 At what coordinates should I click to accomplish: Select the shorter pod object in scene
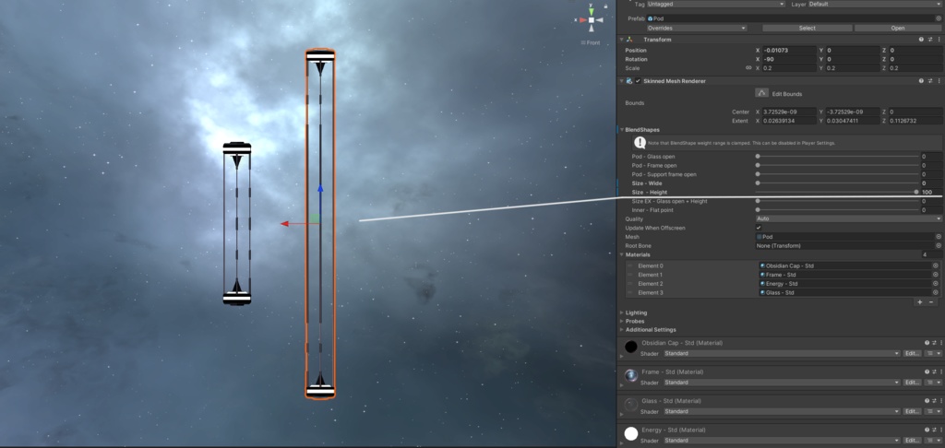[x=237, y=223]
